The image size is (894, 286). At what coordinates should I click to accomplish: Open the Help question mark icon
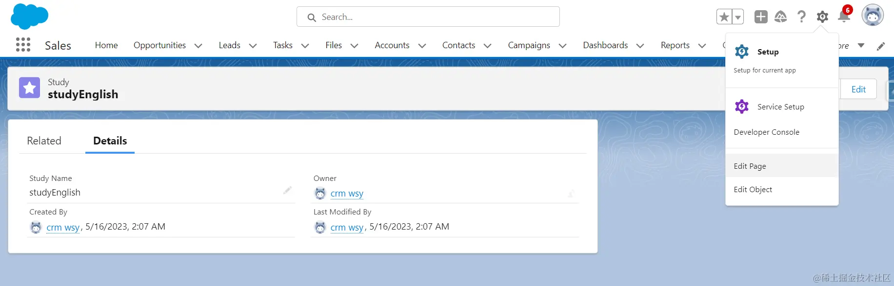(801, 17)
